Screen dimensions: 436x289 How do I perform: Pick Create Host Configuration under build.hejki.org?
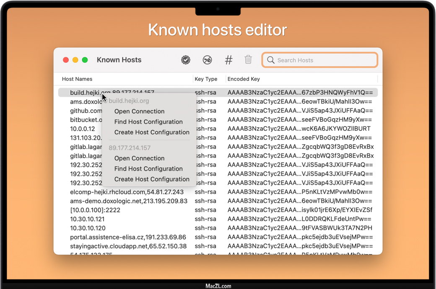(x=152, y=132)
